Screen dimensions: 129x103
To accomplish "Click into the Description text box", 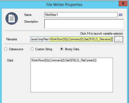I will (84, 24).
